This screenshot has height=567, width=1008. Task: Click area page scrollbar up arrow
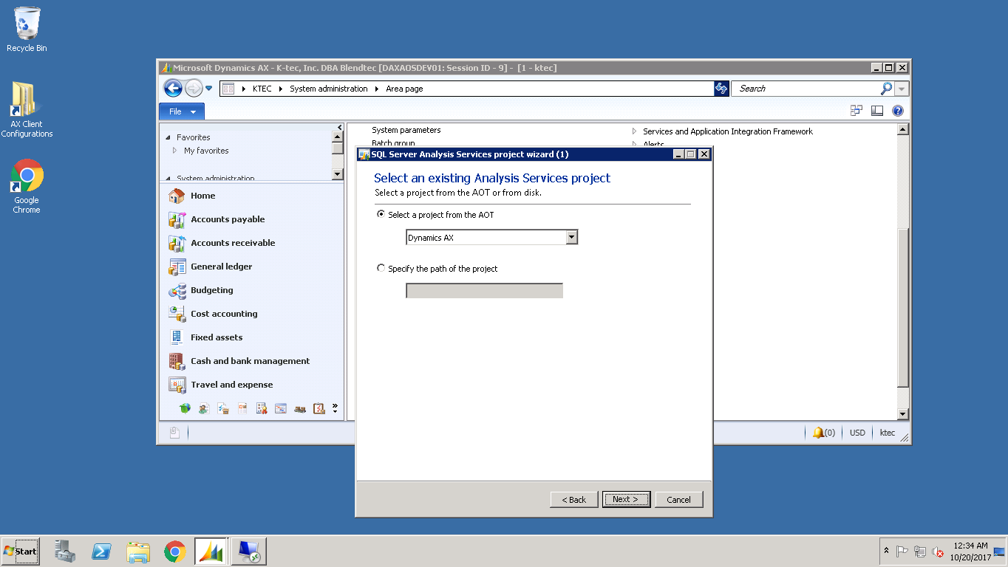(902, 130)
